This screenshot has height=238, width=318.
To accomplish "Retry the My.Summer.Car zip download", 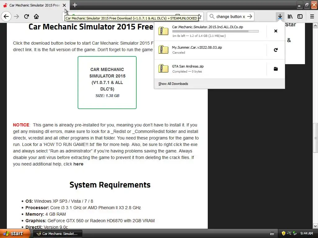I will 276,50.
